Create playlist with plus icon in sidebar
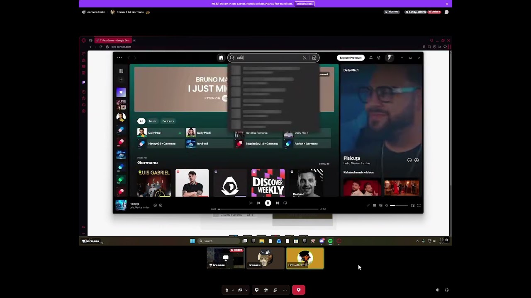531x298 pixels. tap(121, 80)
